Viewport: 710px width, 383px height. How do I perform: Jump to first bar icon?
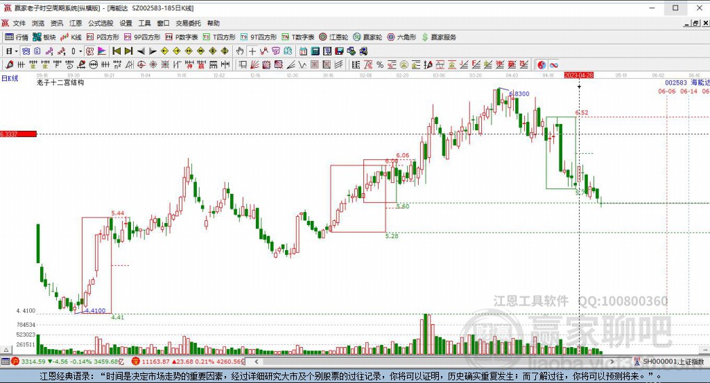tap(116, 51)
